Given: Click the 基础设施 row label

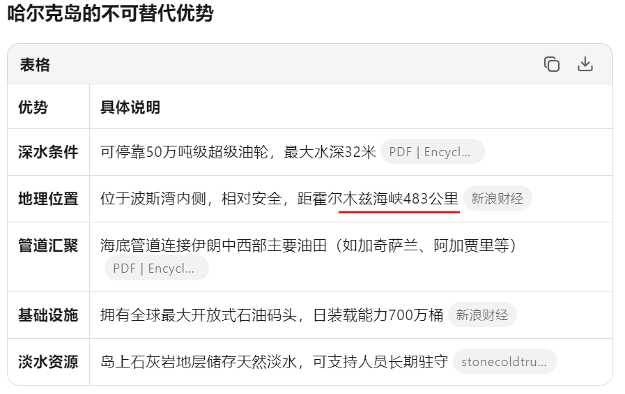Looking at the screenshot, I should coord(48,315).
